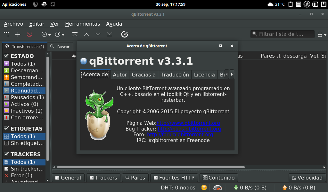Click the General panel button
328x192 pixels.
tap(68, 178)
